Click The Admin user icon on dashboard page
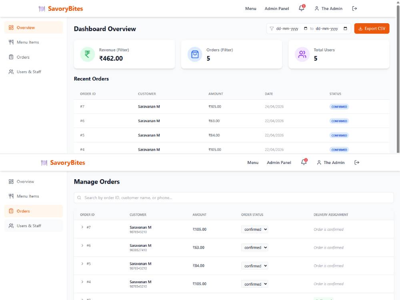 (x=316, y=8)
